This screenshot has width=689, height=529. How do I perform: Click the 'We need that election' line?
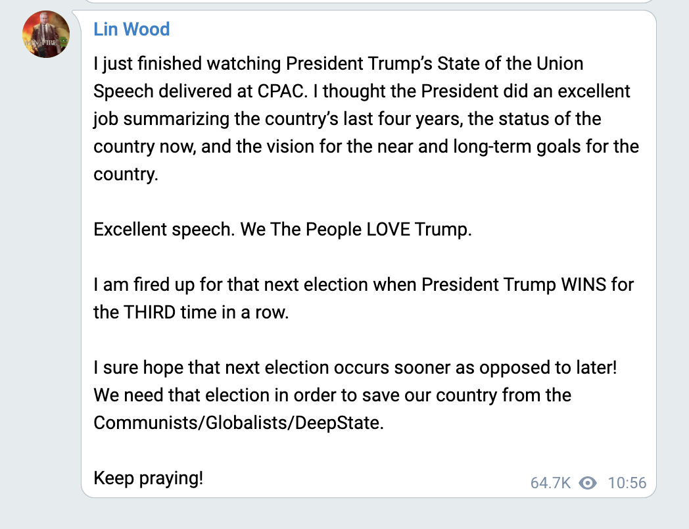332,395
